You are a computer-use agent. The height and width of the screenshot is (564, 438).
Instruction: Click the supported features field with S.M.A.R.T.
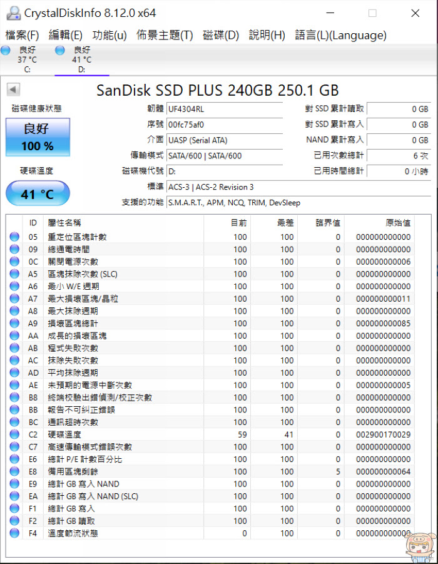[299, 203]
